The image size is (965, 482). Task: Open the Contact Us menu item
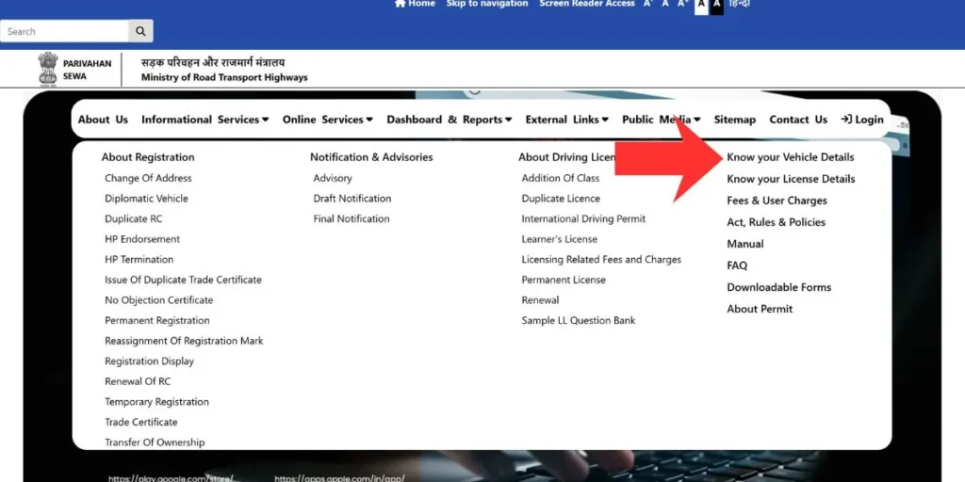pos(798,120)
